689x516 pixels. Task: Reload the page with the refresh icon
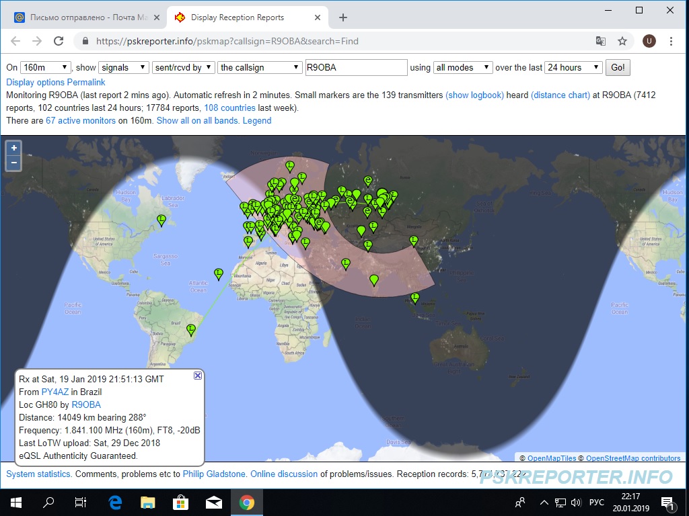click(x=59, y=41)
